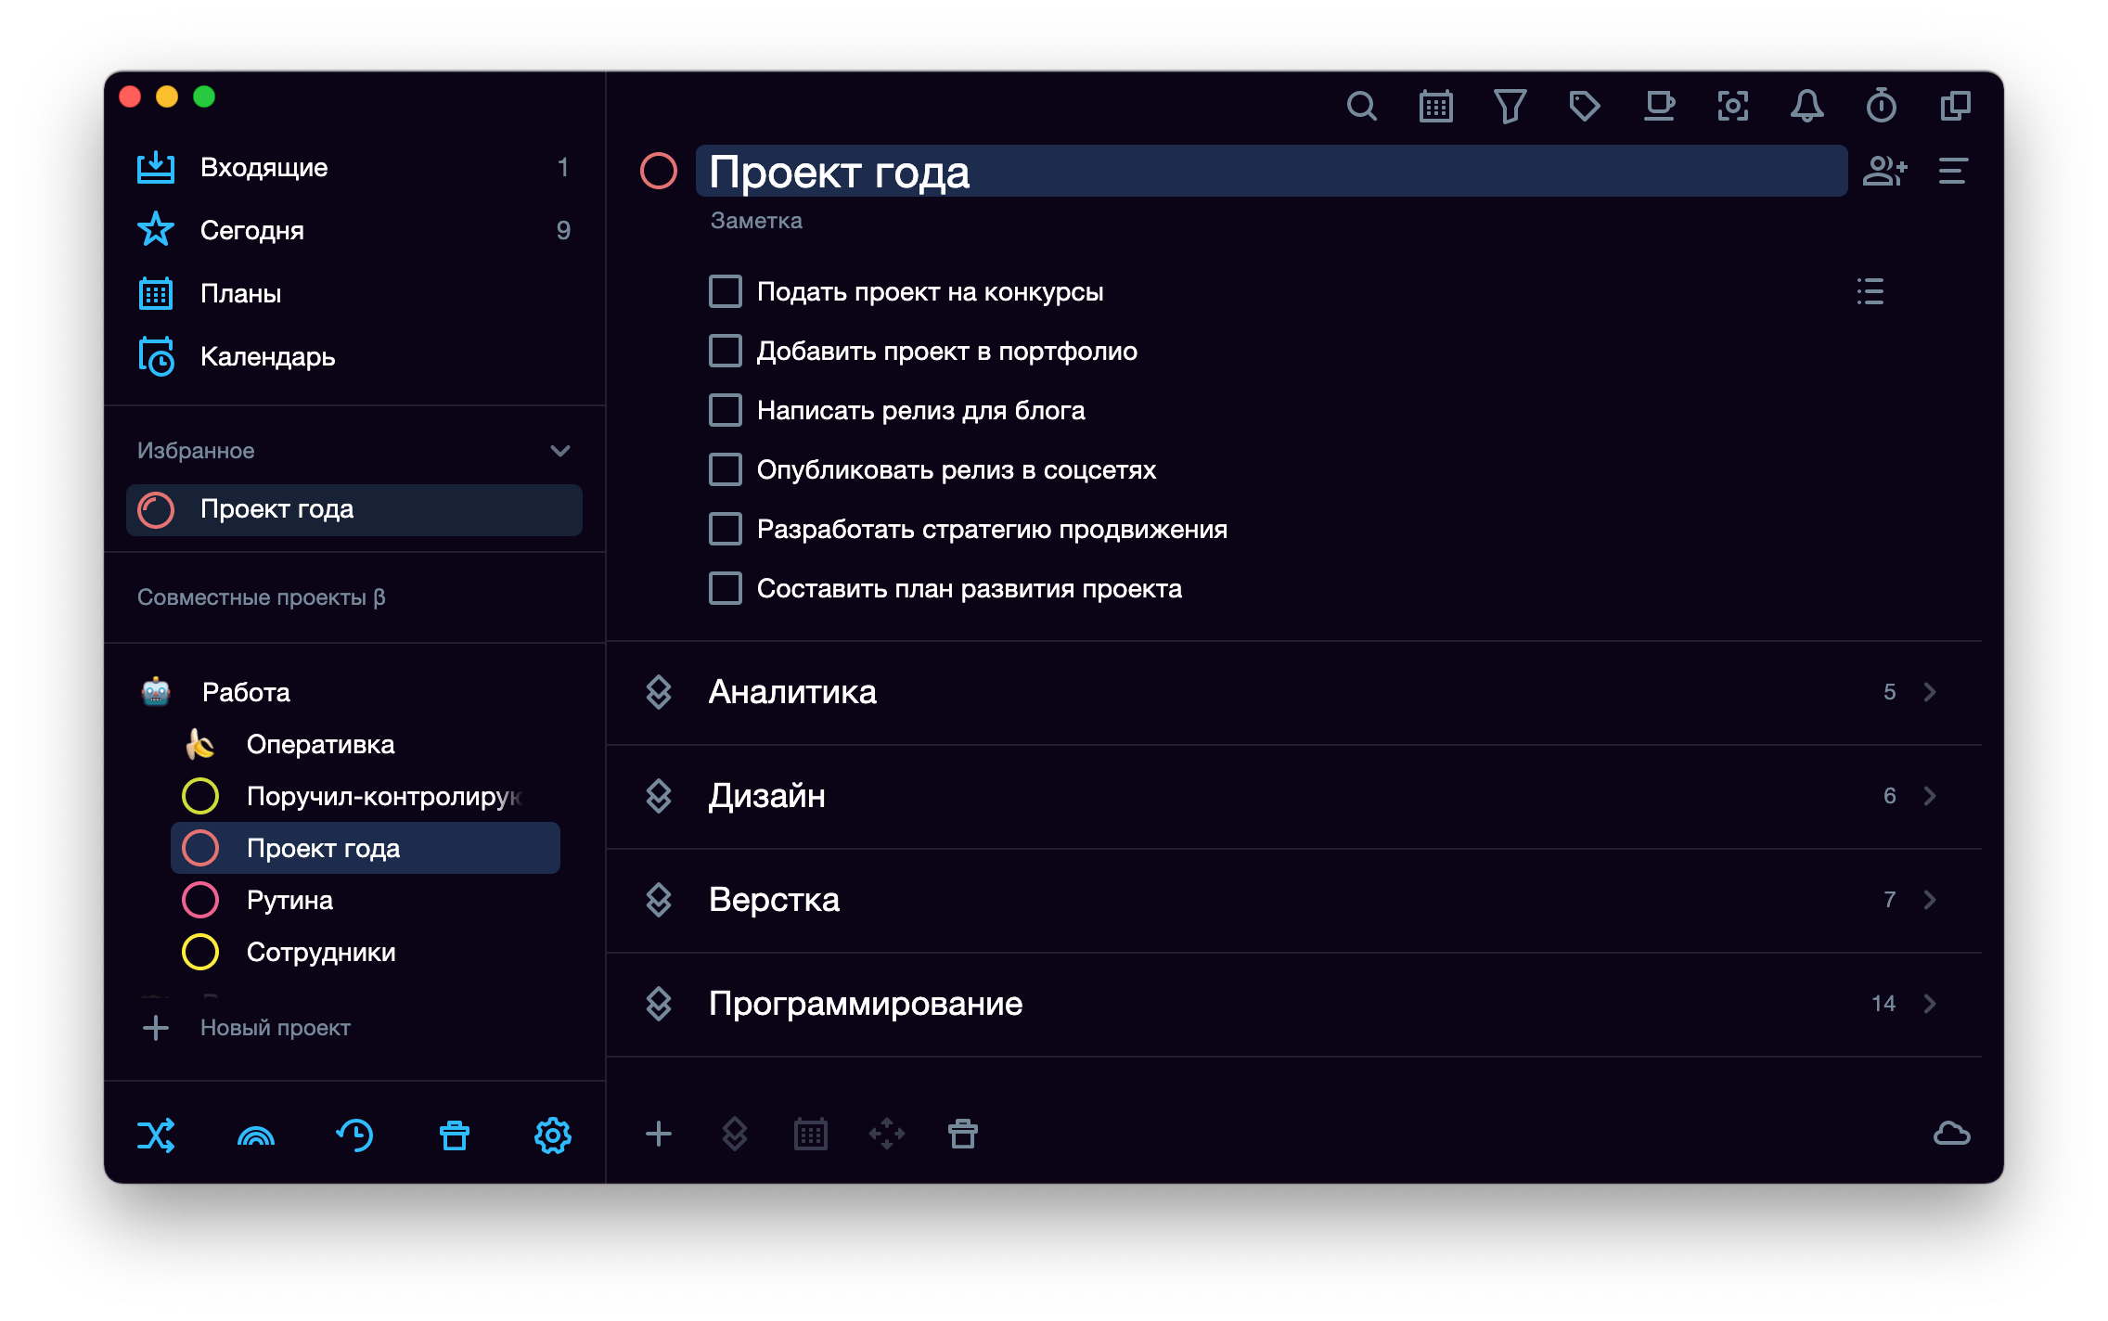Viewport: 2108px width, 1321px height.
Task: Check 'Составить план развития проекта' task
Action: coord(726,588)
